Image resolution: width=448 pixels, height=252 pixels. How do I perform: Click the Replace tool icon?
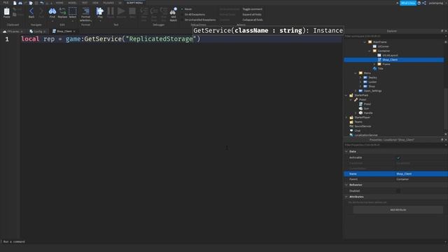(x=62, y=11)
